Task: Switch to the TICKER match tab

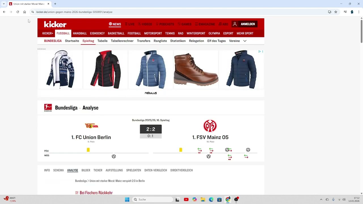Action: (98, 170)
